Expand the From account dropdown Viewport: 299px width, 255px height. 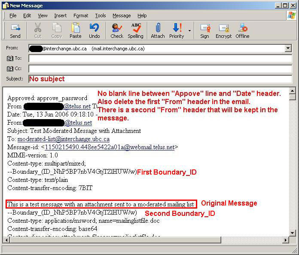click(288, 49)
